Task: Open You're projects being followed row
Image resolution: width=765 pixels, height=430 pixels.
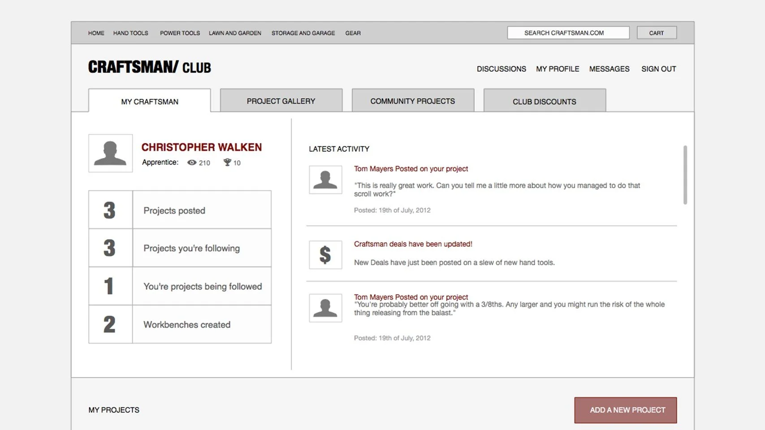Action: (x=180, y=286)
